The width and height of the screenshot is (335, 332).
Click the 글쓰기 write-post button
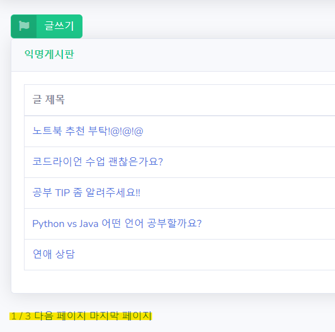(47, 26)
